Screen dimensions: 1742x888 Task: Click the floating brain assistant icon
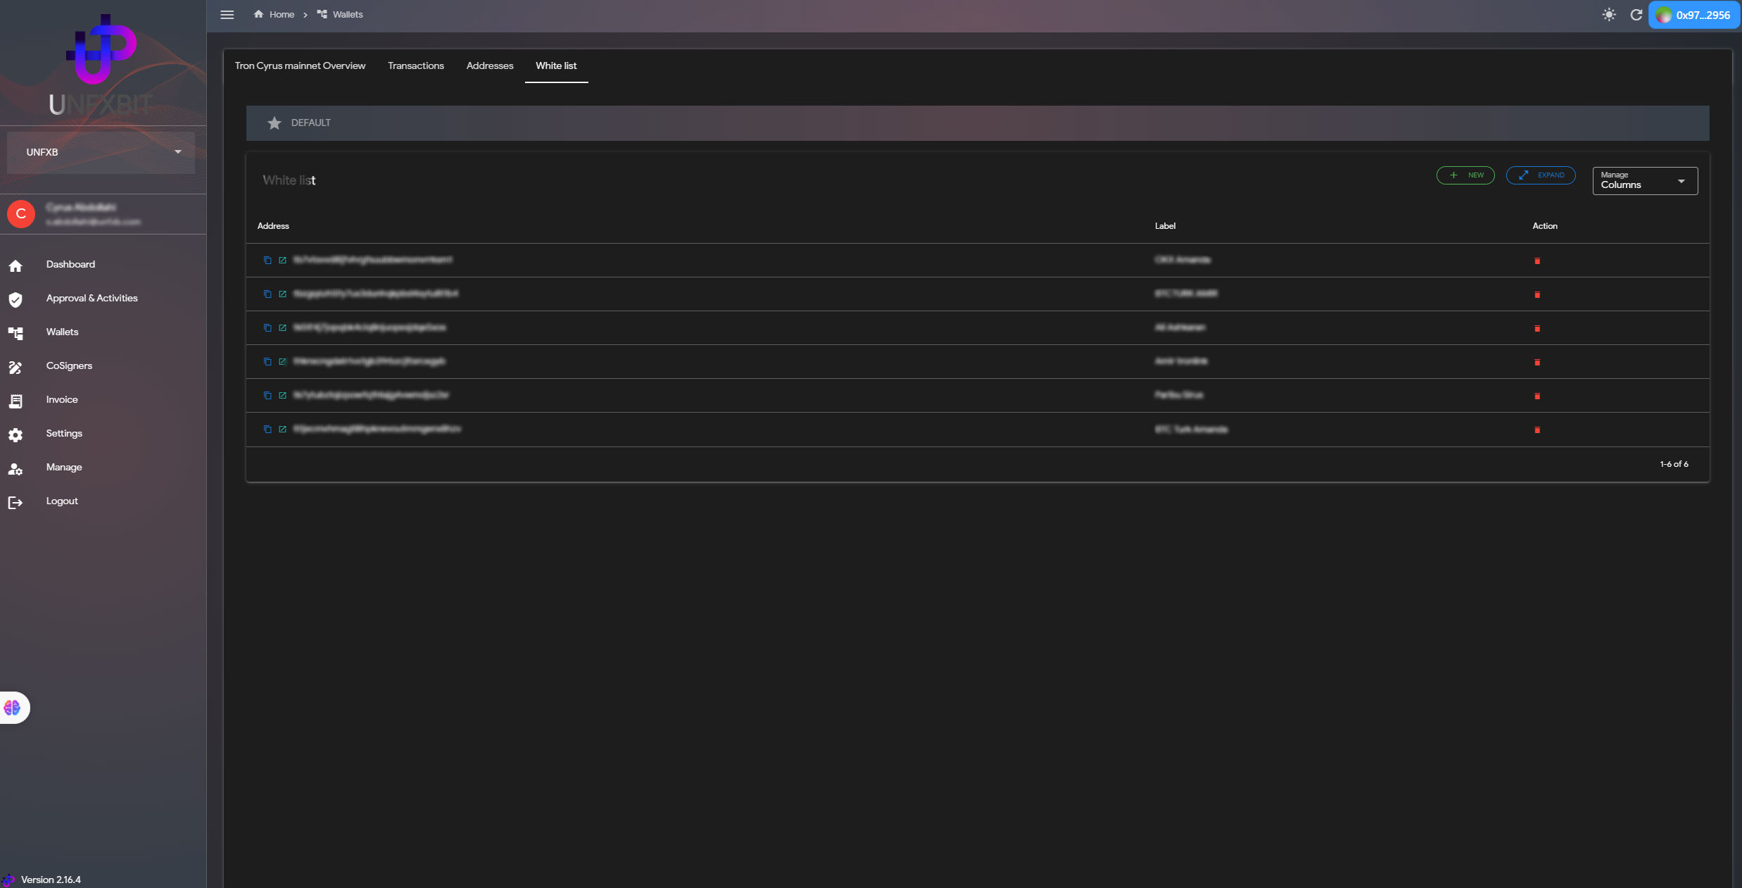pos(13,708)
